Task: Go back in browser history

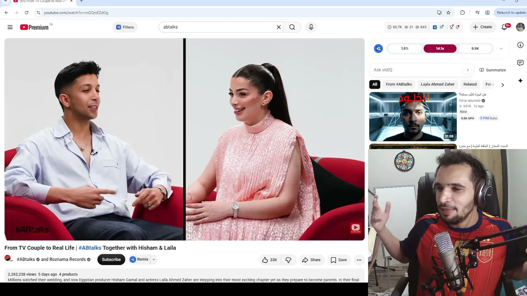Action: [x=7, y=13]
